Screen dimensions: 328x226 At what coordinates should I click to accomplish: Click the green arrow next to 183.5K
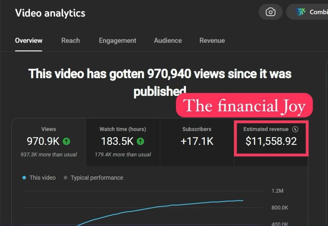(140, 141)
